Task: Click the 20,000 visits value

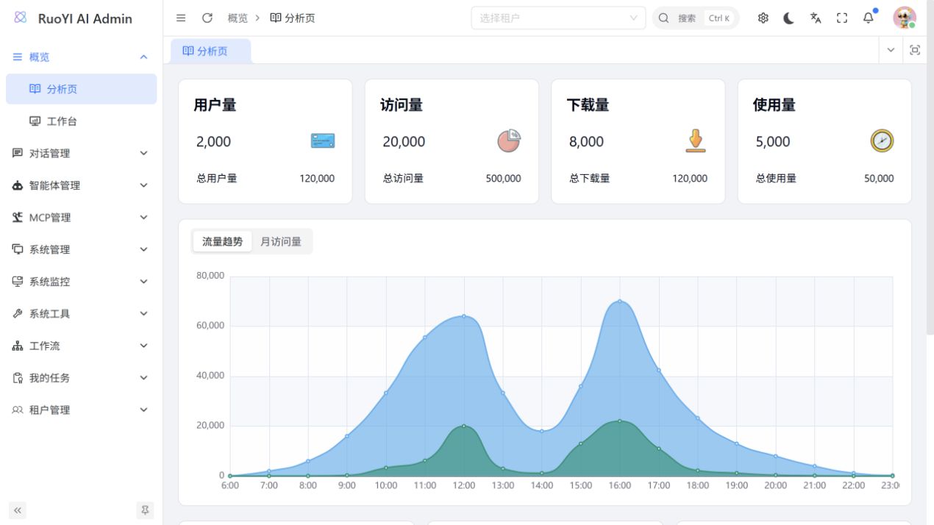Action: [404, 141]
